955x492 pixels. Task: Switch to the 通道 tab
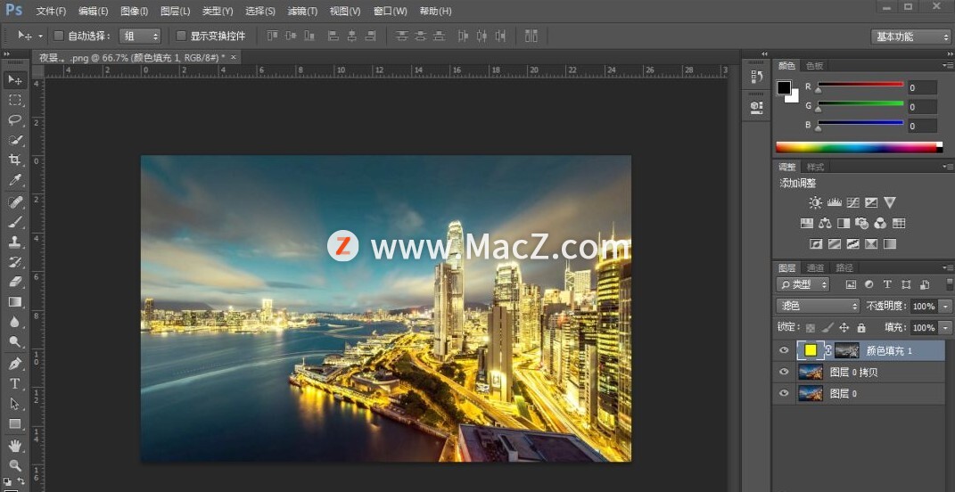coord(816,268)
